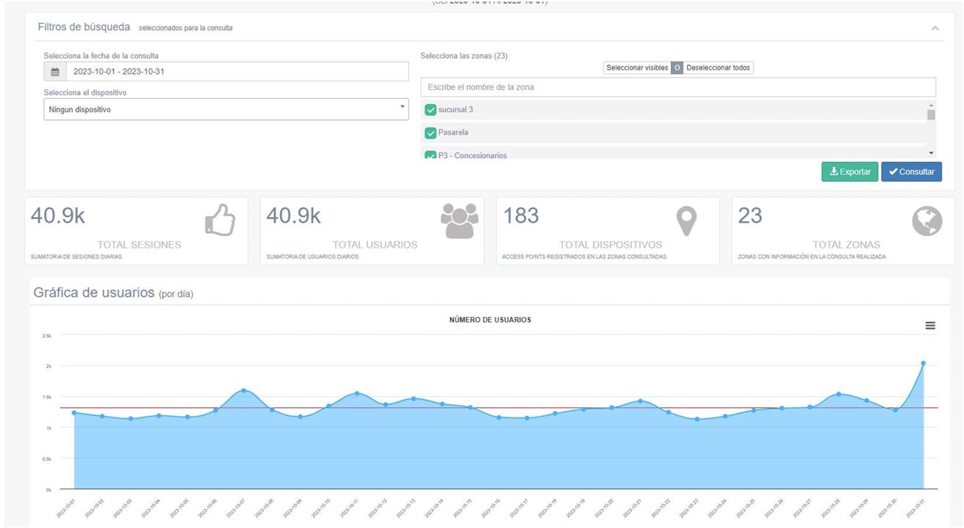Click the 183 Total Dispositivos value
Viewport: 964px width, 528px height.
521,215
